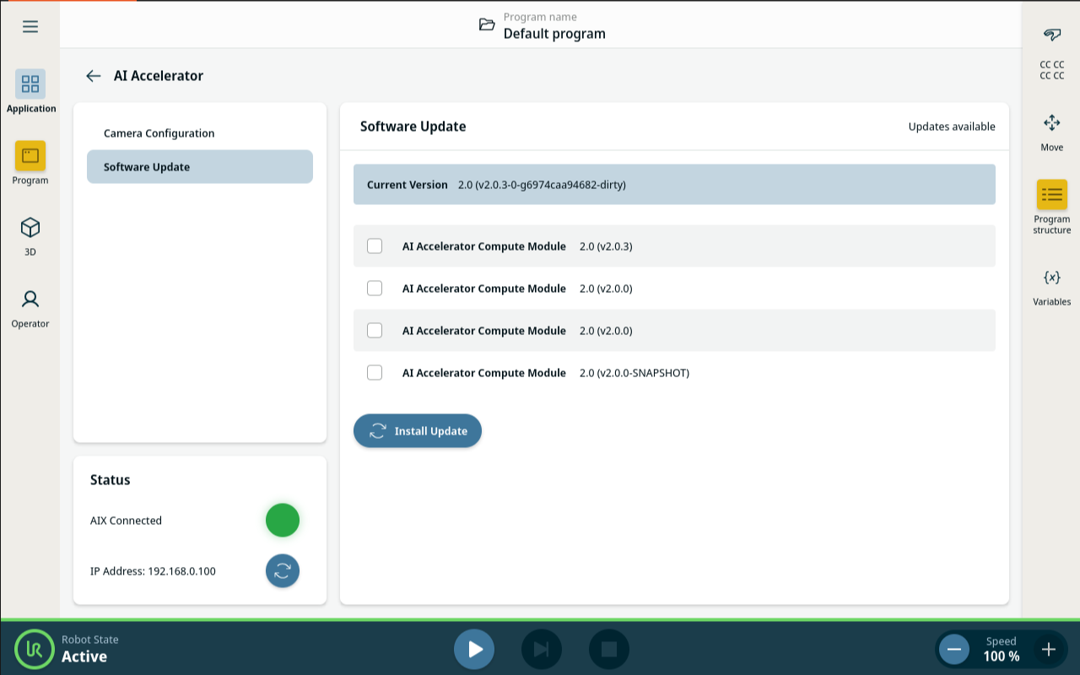Click the Install Update button
Viewport: 1080px width, 675px height.
tap(418, 431)
